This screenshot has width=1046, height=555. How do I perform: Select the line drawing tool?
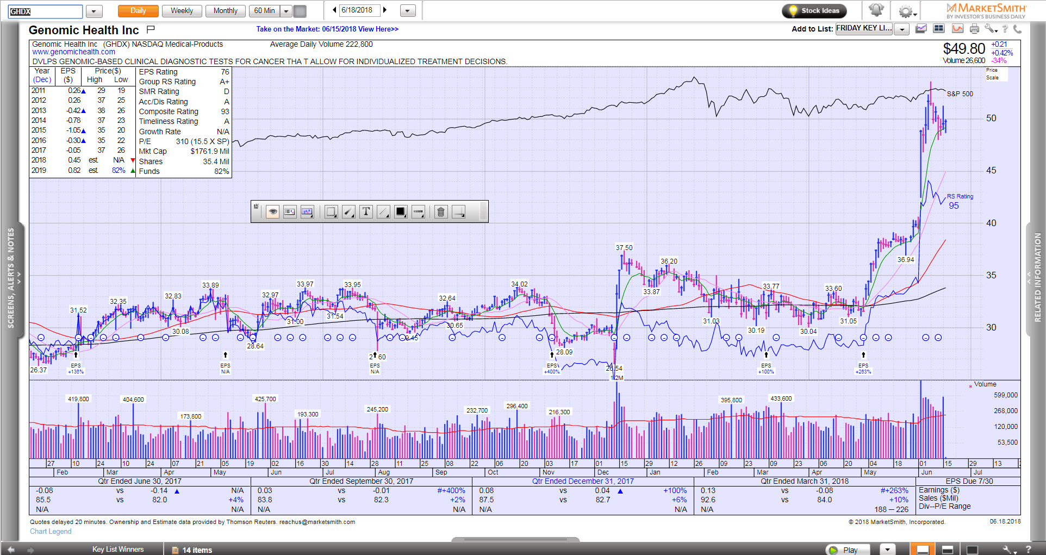click(383, 212)
